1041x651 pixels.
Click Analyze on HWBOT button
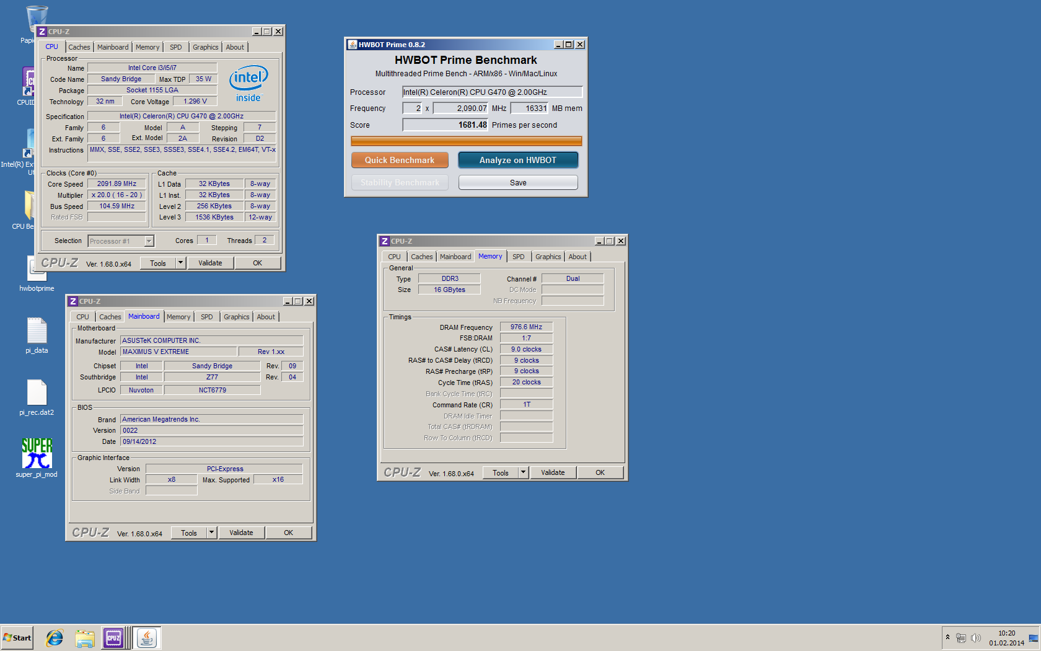[x=518, y=160]
